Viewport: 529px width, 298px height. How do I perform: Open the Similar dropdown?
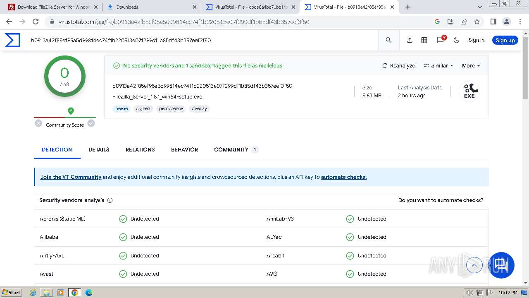pos(438,65)
